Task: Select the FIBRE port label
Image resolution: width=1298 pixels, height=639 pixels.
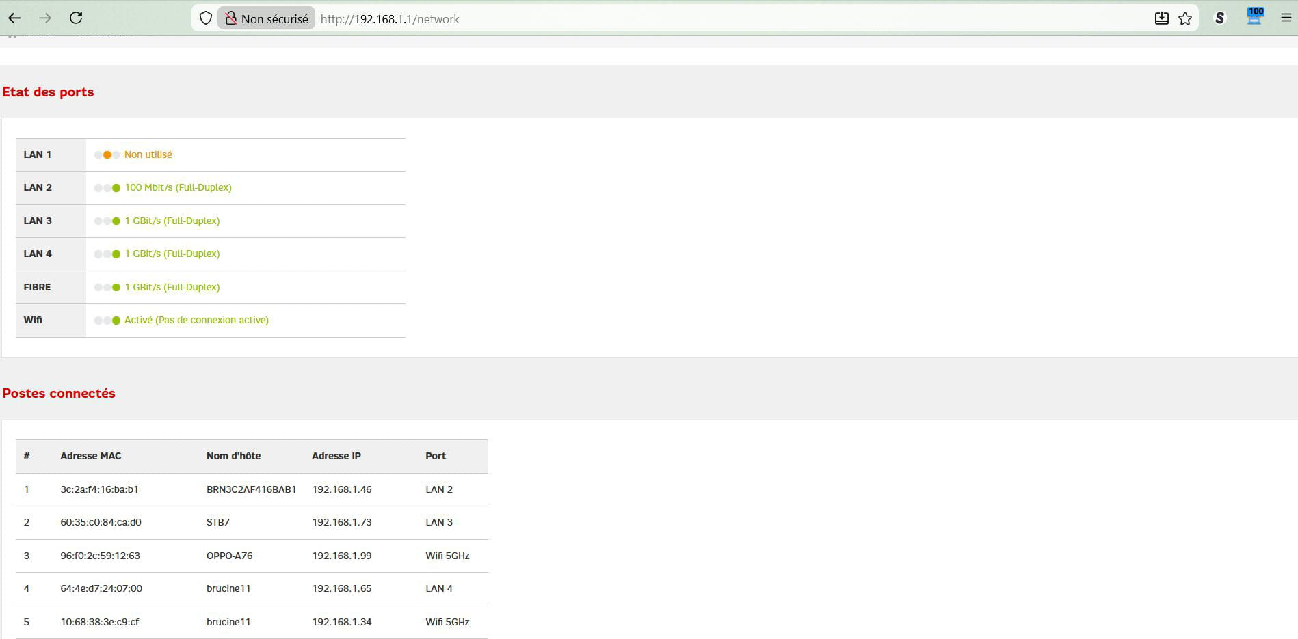Action: [x=37, y=287]
